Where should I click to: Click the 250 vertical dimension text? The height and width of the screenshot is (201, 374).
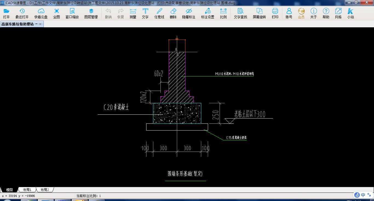[216, 115]
